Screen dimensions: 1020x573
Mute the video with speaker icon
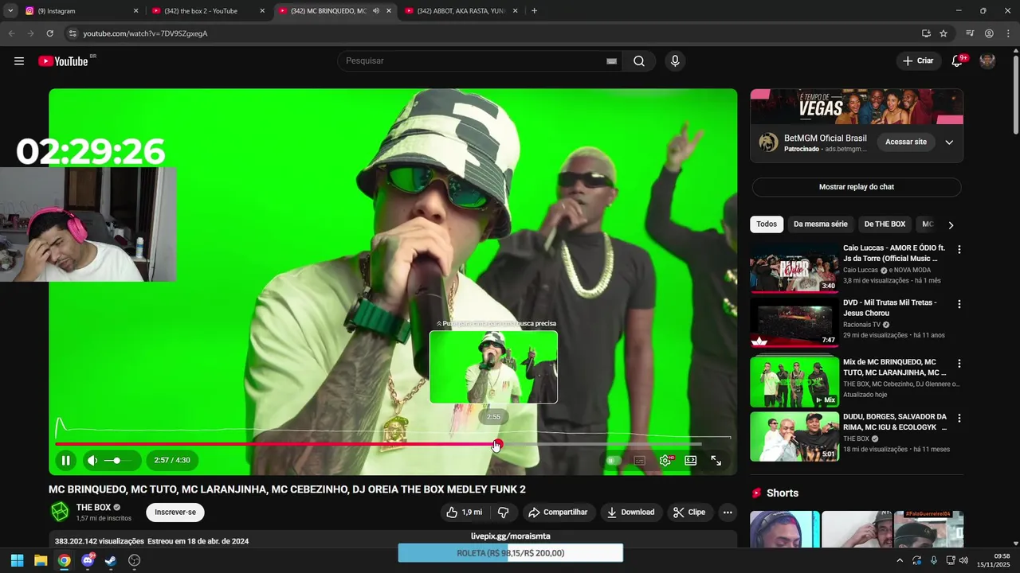(x=92, y=460)
